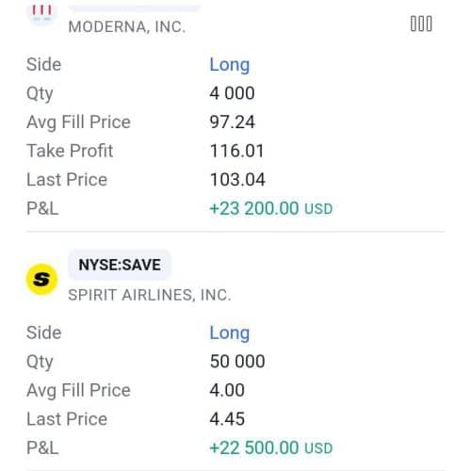The height and width of the screenshot is (471, 471).
Task: Click Moderna quantity 4 000
Action: 232,93
